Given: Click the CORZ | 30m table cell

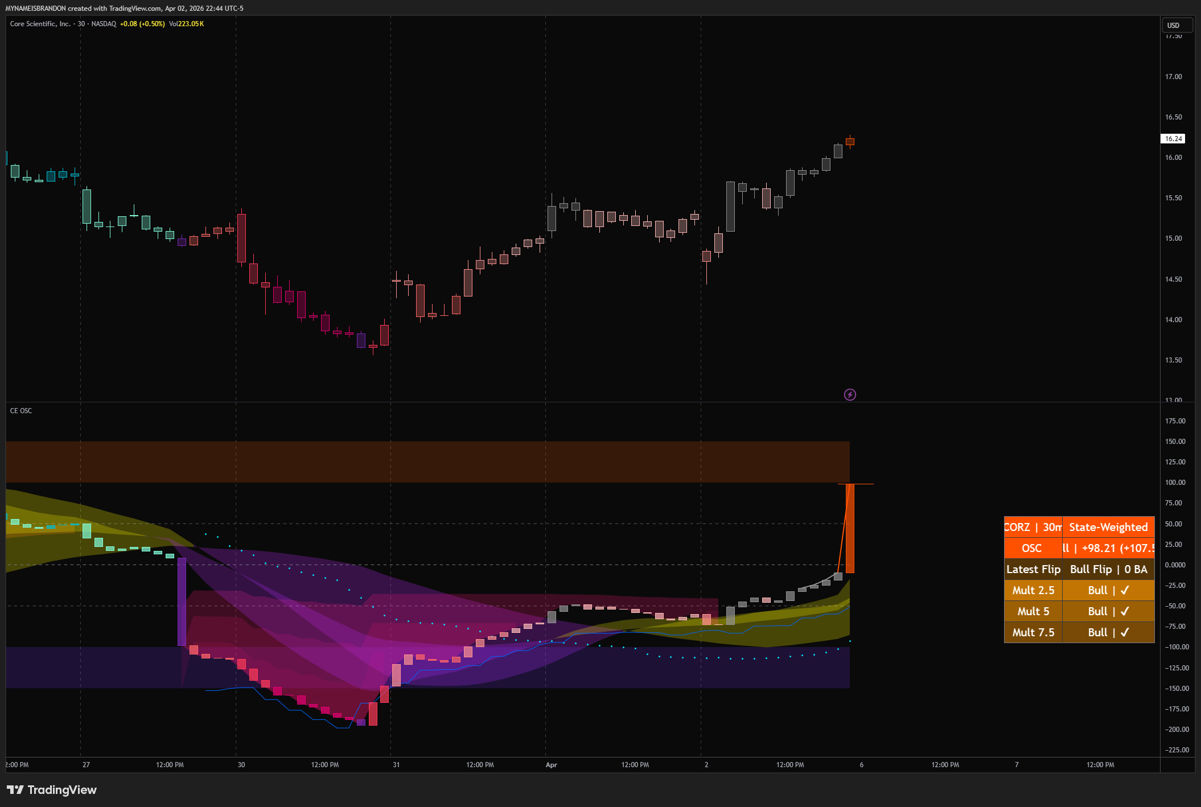Looking at the screenshot, I should pyautogui.click(x=1033, y=527).
